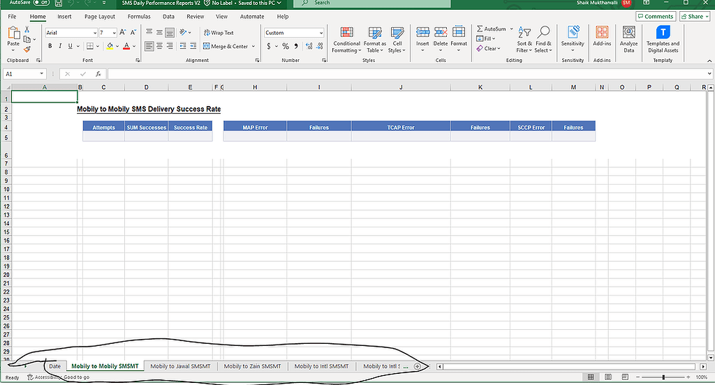The height and width of the screenshot is (385, 715).
Task: Decrease decimal places
Action: tap(320, 46)
